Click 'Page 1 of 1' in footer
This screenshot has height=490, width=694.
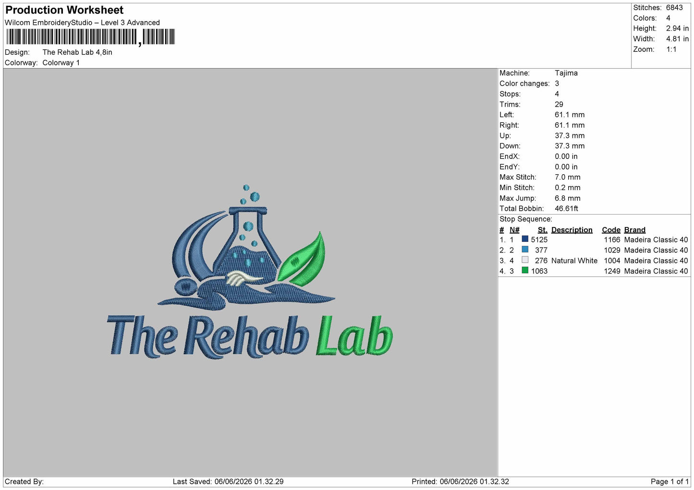(x=670, y=482)
